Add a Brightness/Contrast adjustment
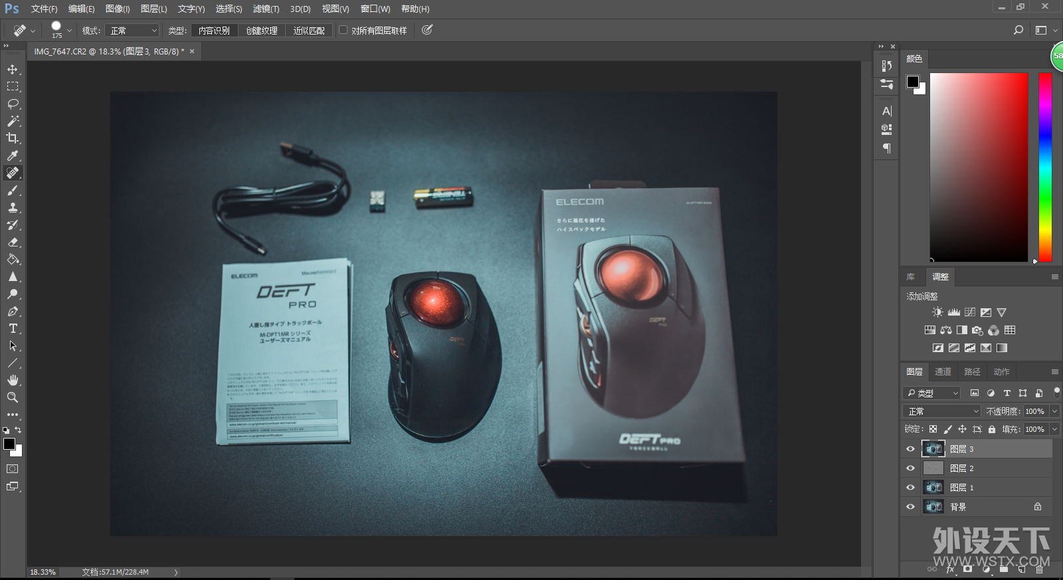Image resolution: width=1063 pixels, height=580 pixels. 937,312
